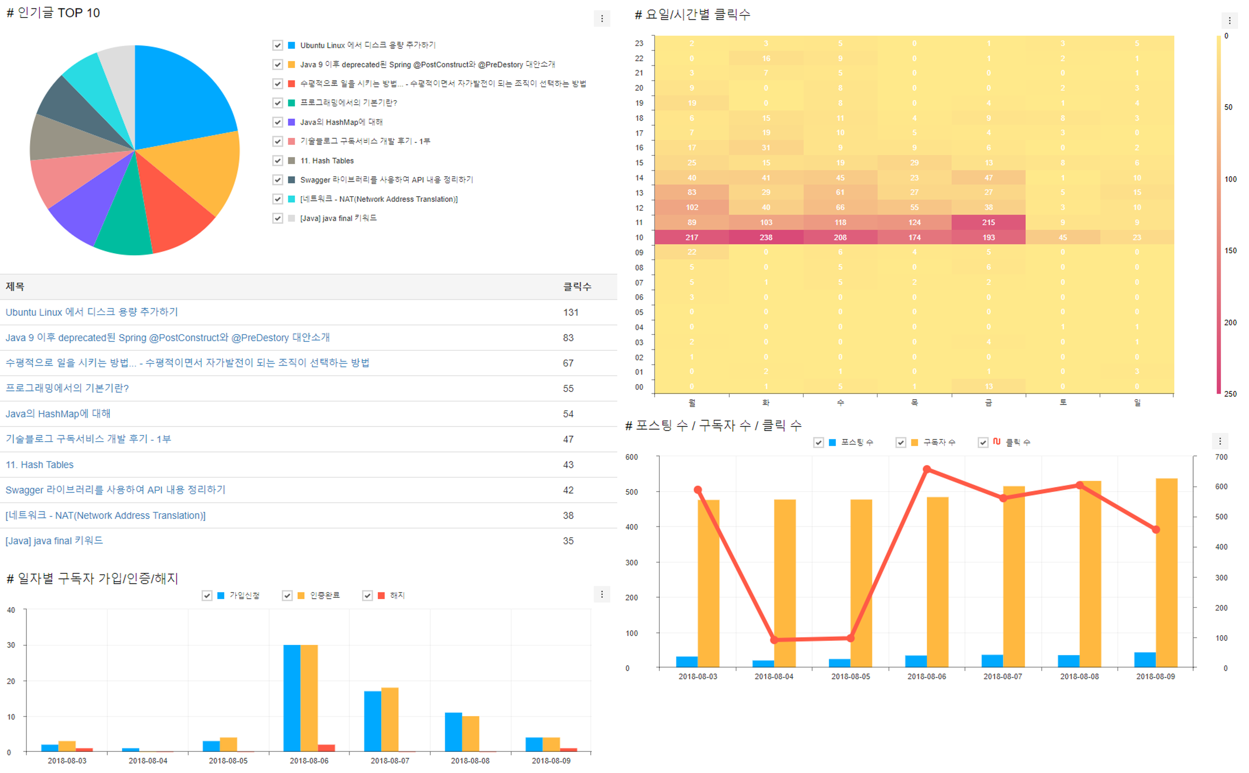Toggle the [Java] java final 키워드 legend checkbox
1249x773 pixels.
(277, 218)
